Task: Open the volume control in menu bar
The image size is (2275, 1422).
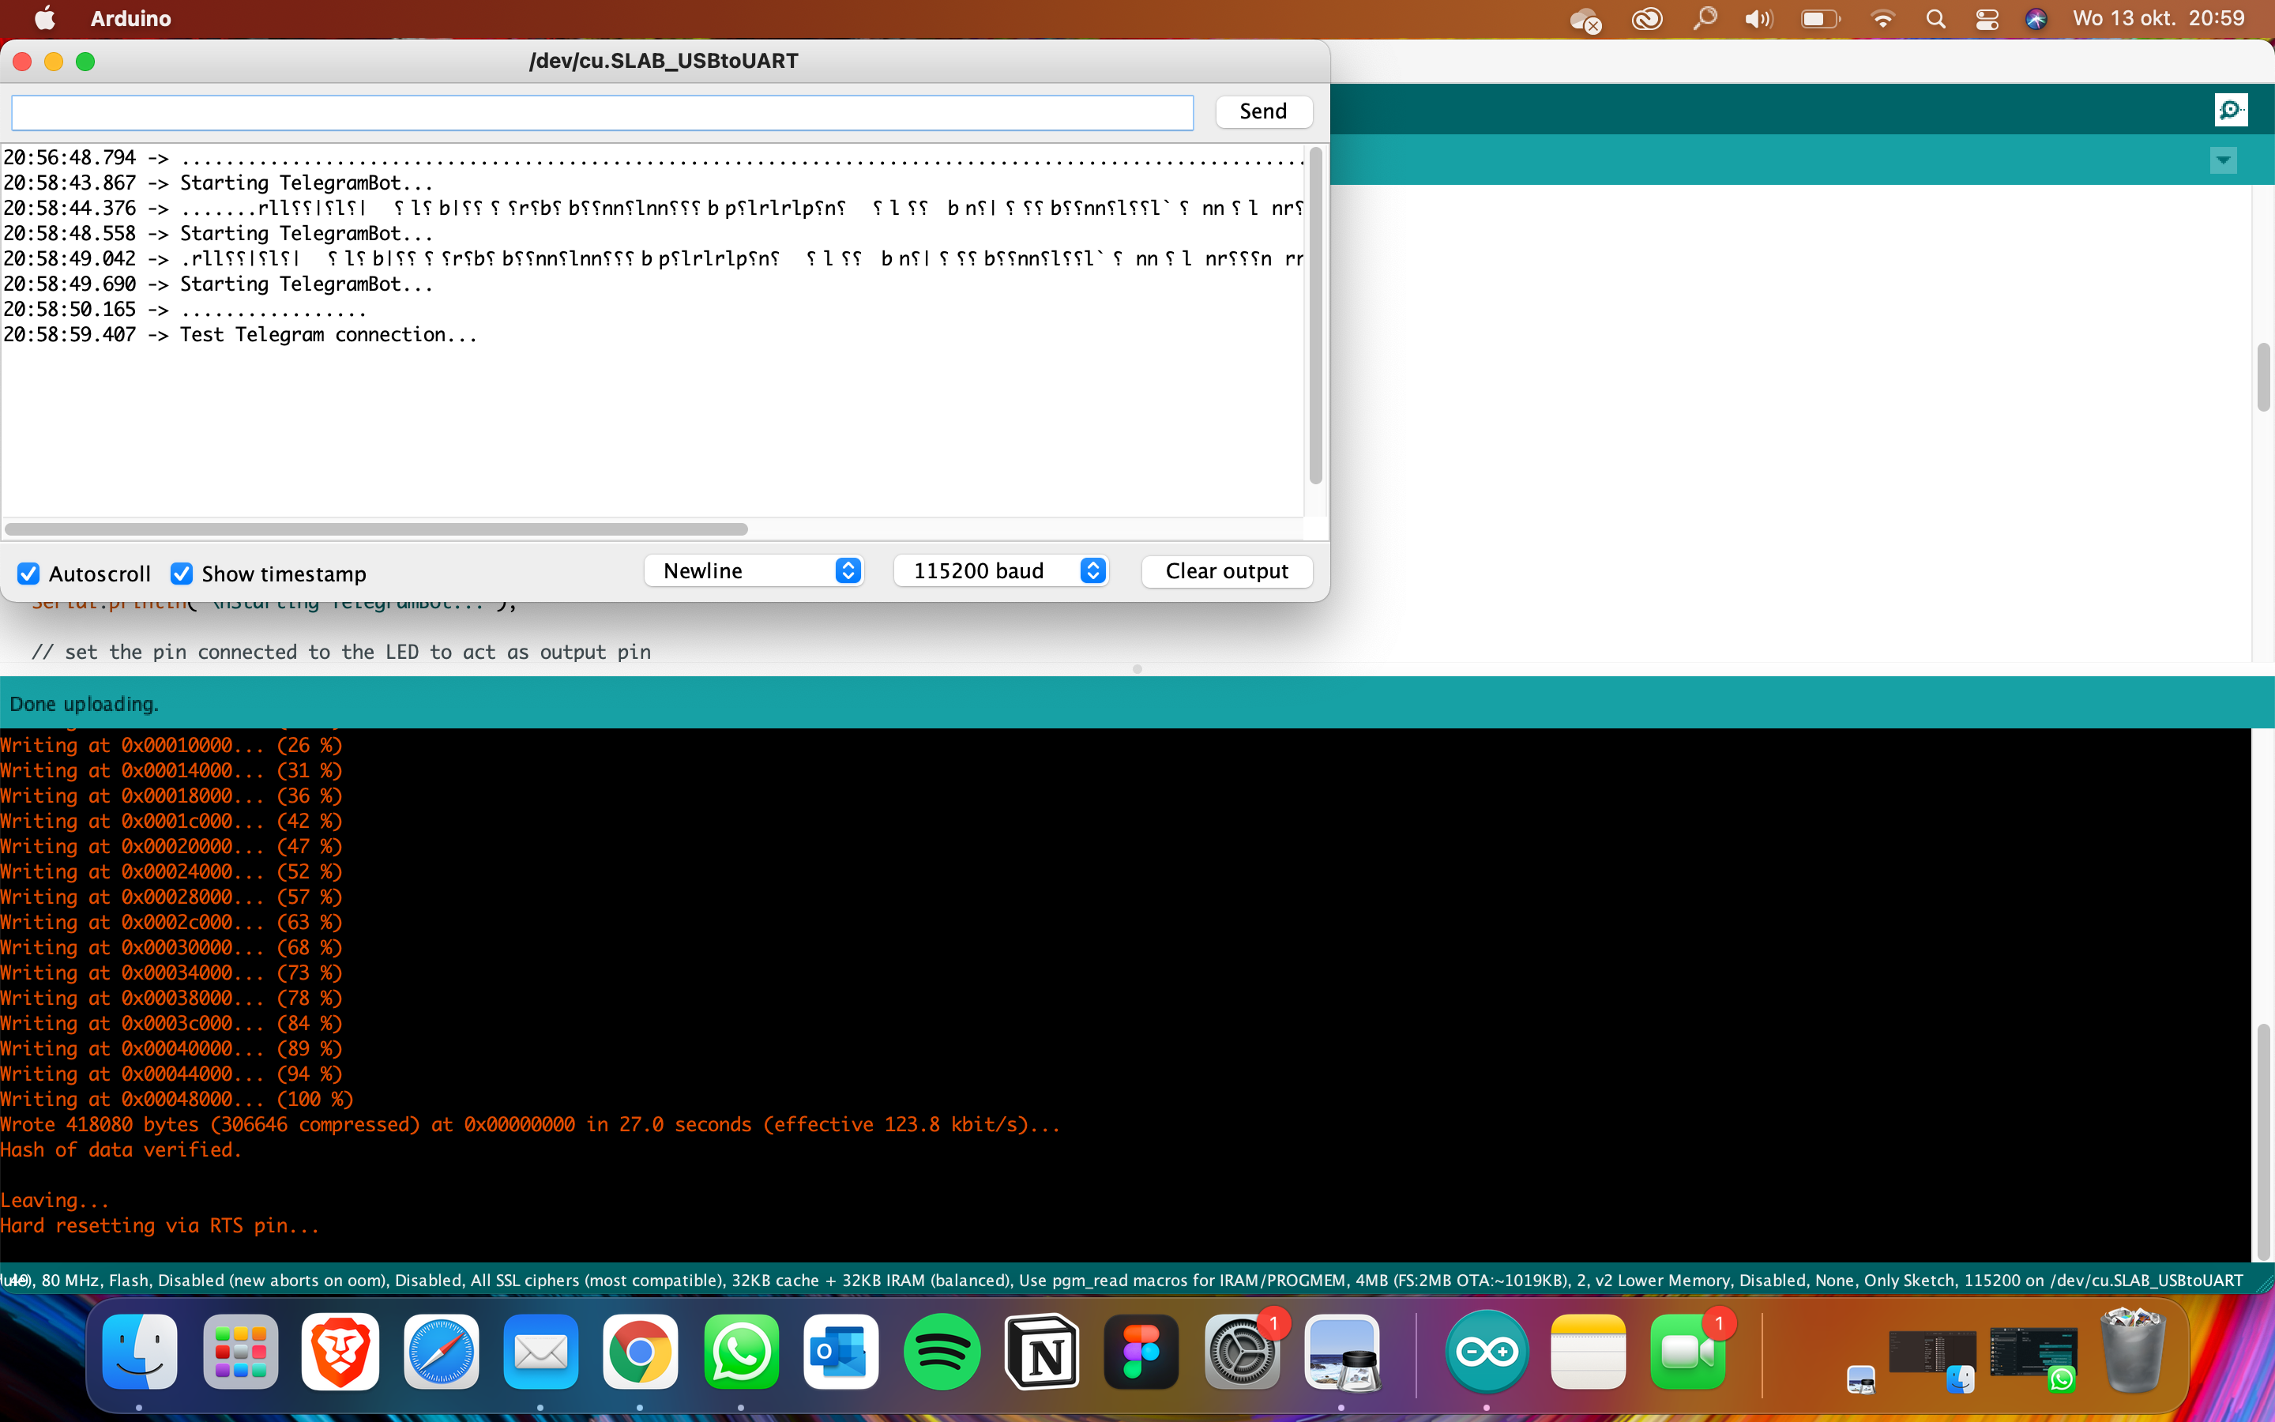Action: point(1758,18)
